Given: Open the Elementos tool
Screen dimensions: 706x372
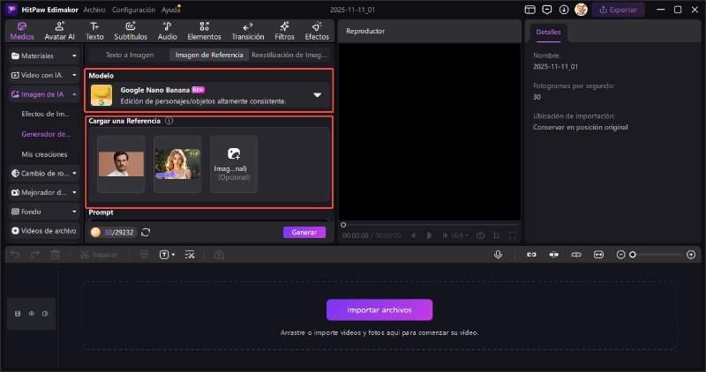Looking at the screenshot, I should tap(205, 31).
